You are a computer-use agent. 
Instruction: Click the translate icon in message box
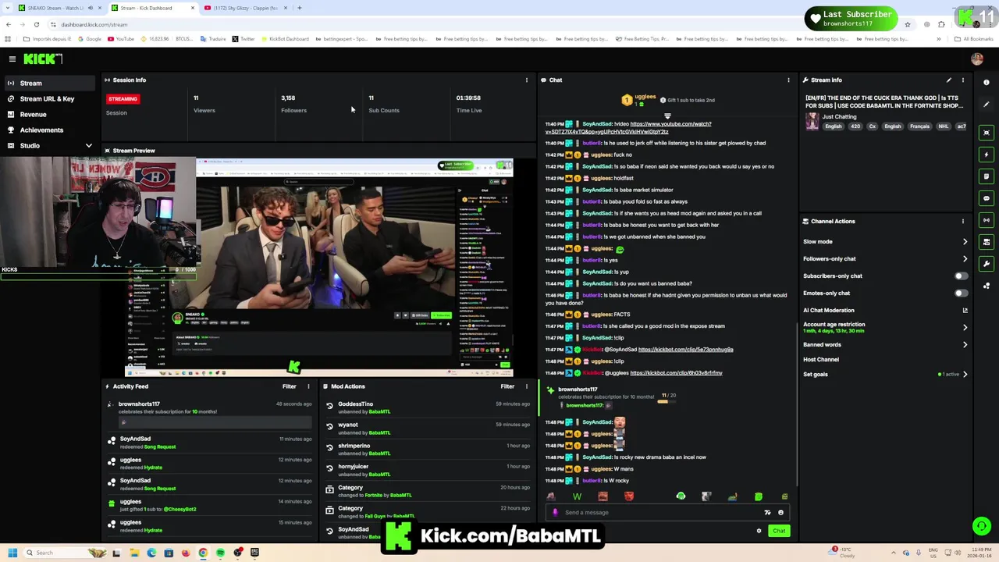pyautogui.click(x=767, y=513)
